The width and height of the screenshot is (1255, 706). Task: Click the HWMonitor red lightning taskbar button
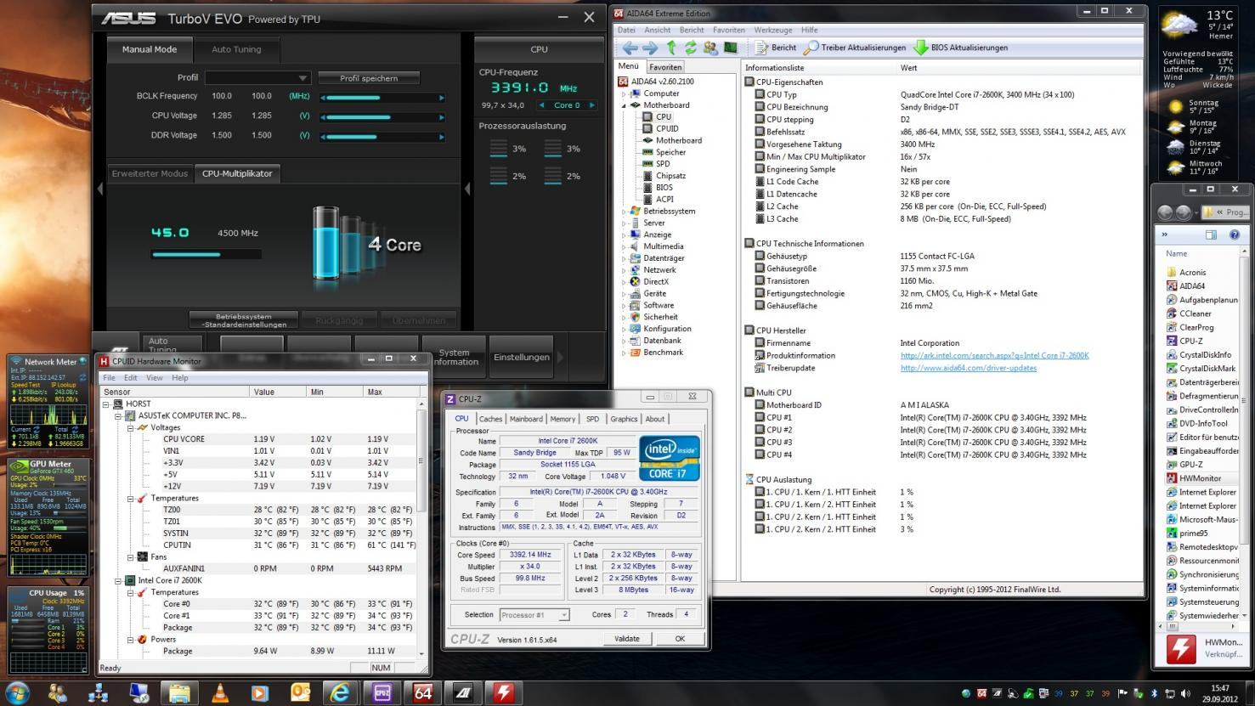(504, 693)
